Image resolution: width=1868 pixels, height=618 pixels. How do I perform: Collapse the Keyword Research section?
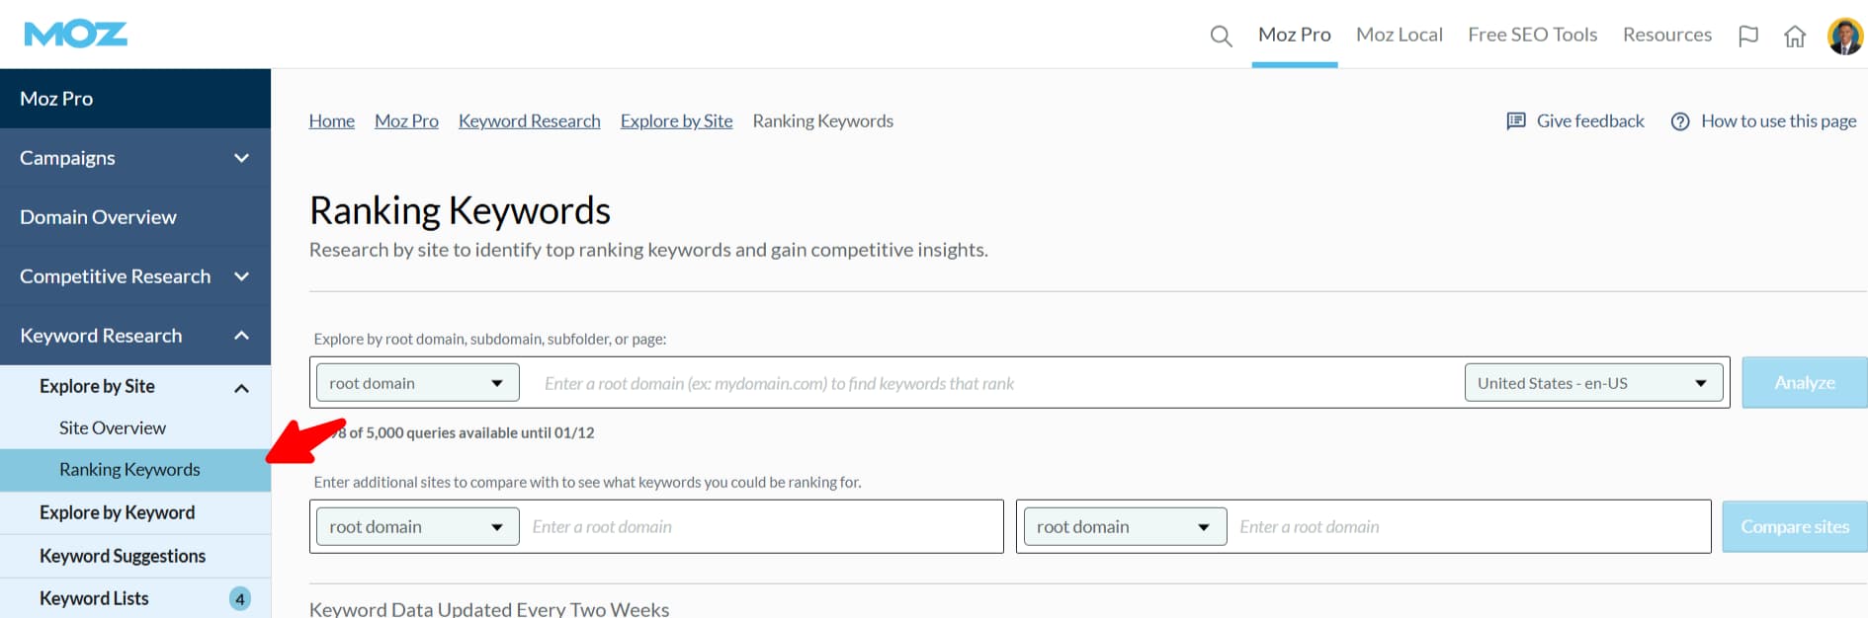241,336
